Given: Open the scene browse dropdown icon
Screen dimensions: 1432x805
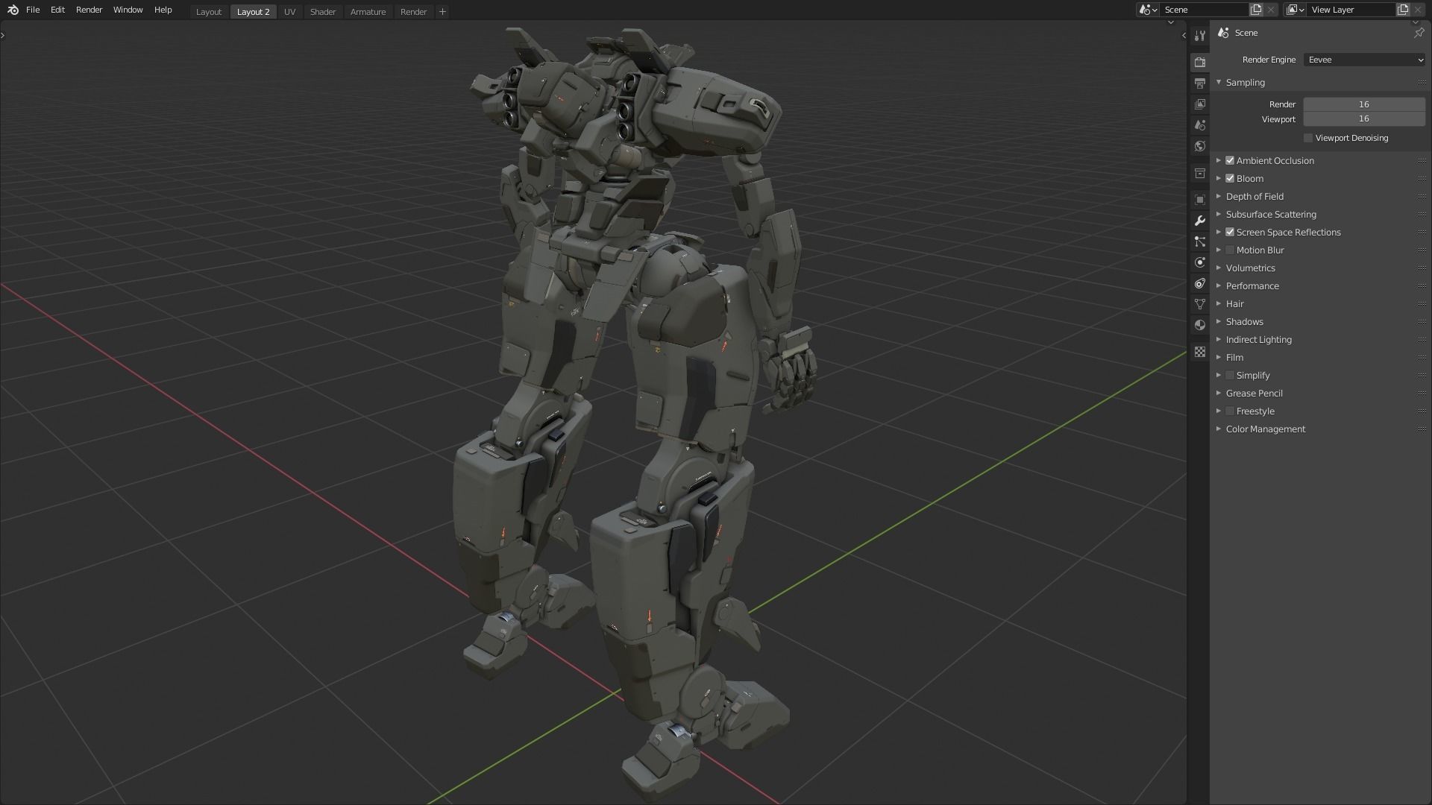Looking at the screenshot, I should [1148, 10].
